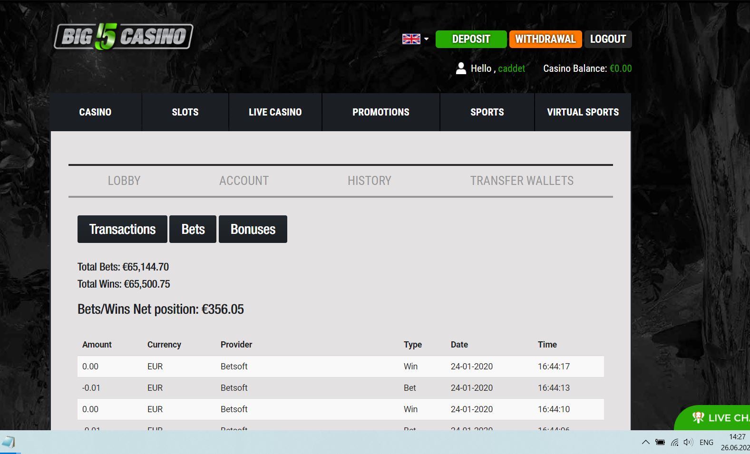Open the TRANSFER WALLETS tab
This screenshot has width=750, height=454.
tap(522, 181)
